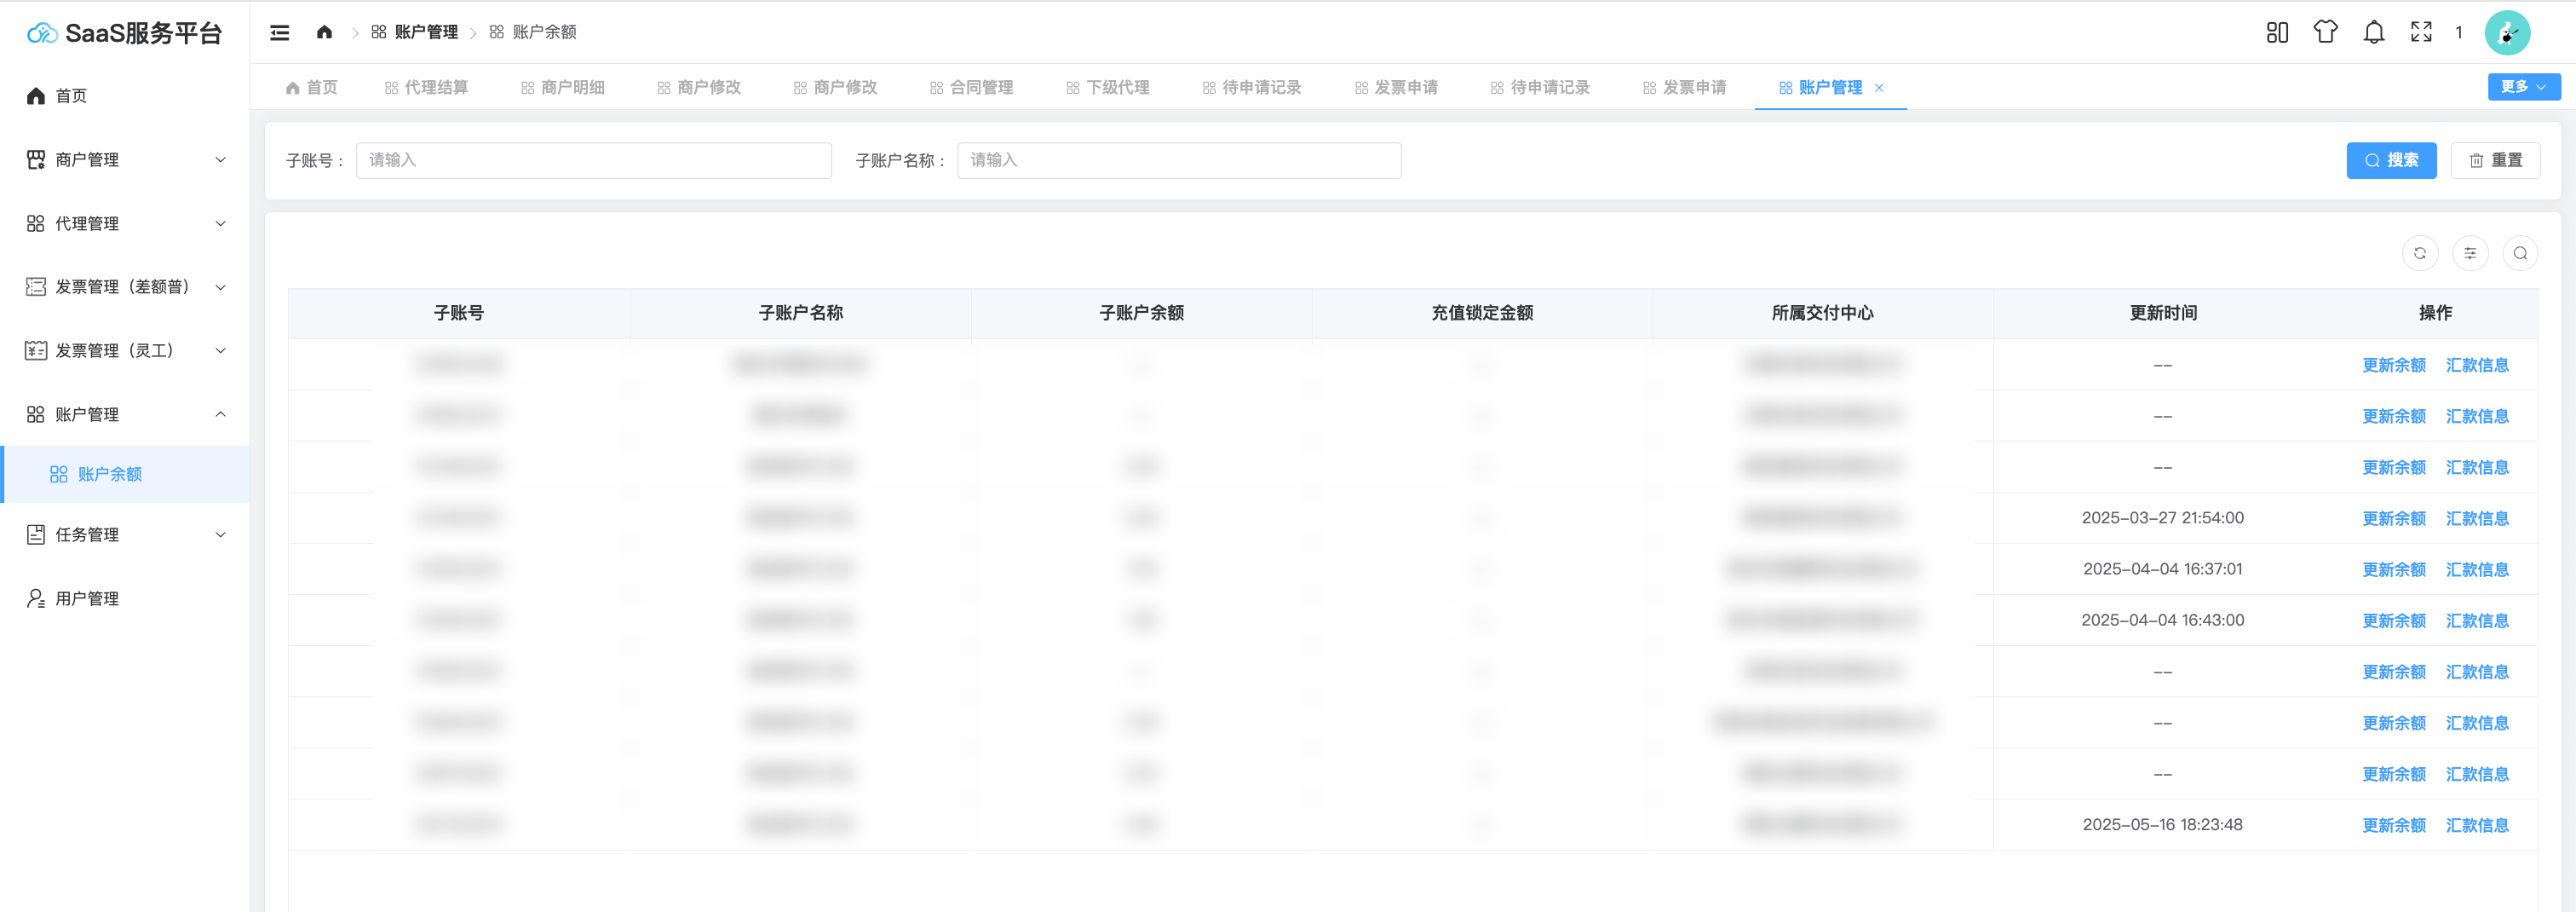
Task: Expand the 代理管理 sidebar menu
Action: click(125, 223)
